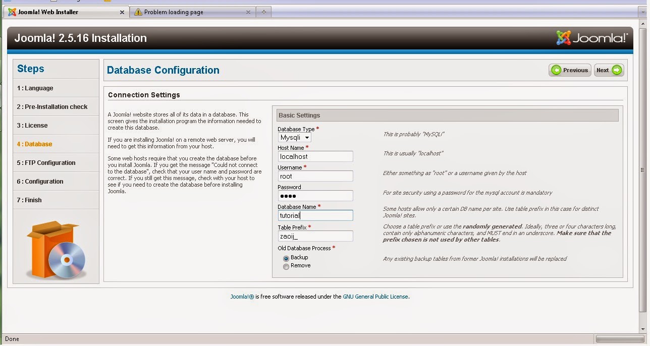This screenshot has height=346, width=650.
Task: Click the Password input field
Action: point(315,196)
